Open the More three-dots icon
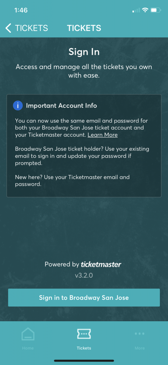This screenshot has width=168, height=365. point(140,334)
